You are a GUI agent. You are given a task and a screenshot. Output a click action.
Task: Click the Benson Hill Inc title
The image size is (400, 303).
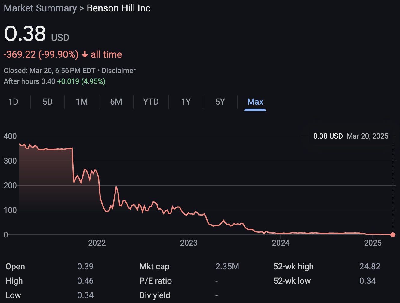118,8
